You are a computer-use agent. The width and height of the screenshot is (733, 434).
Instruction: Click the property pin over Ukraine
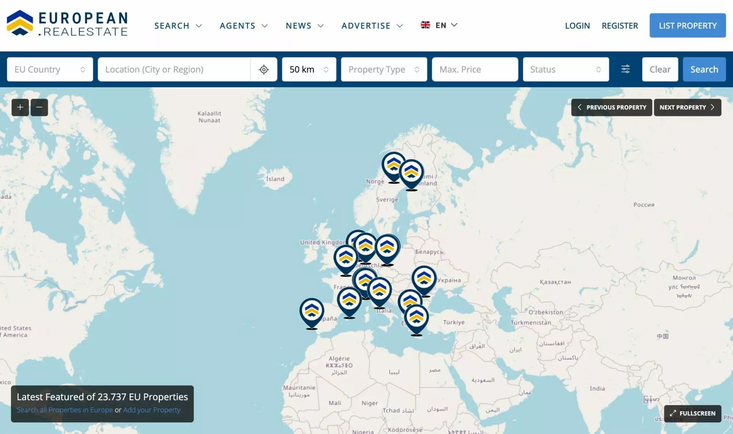click(424, 279)
